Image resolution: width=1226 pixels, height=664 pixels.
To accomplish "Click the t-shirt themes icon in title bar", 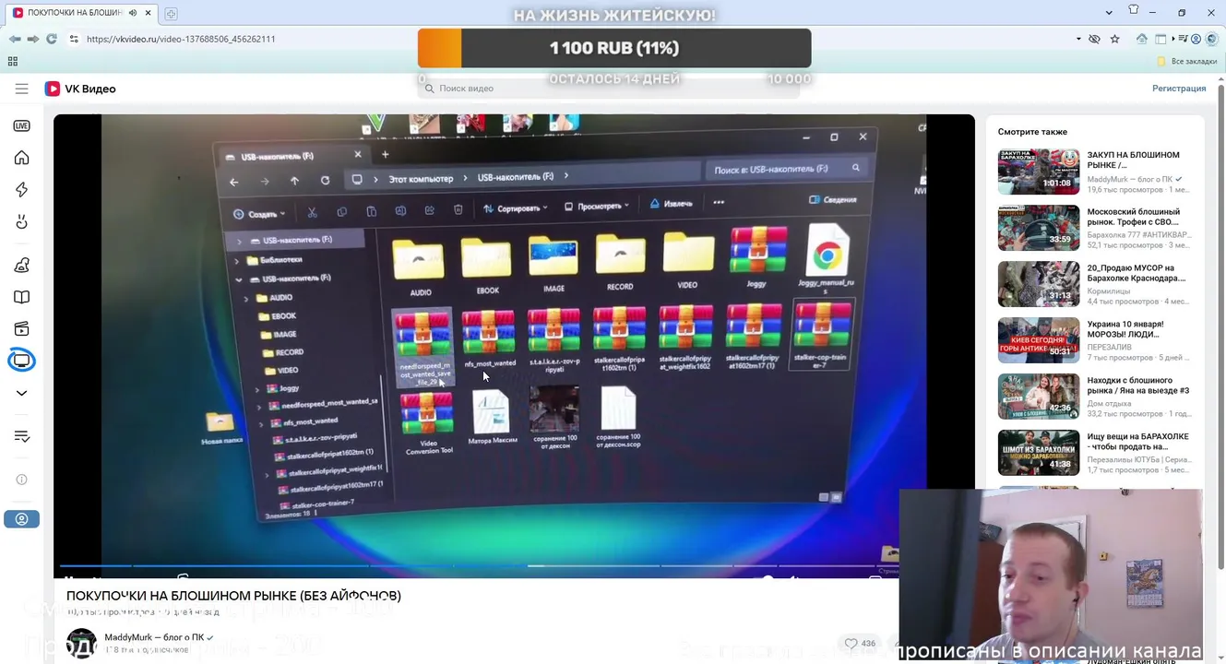I will pos(1134,10).
